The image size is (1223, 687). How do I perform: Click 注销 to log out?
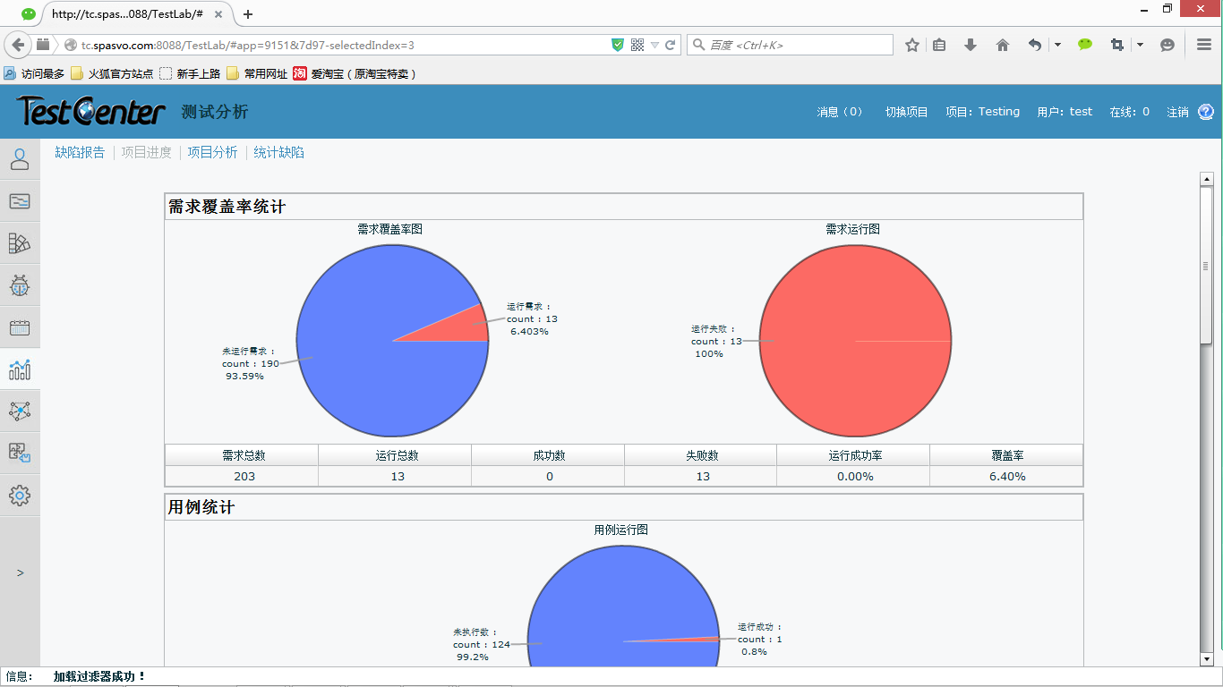point(1177,112)
